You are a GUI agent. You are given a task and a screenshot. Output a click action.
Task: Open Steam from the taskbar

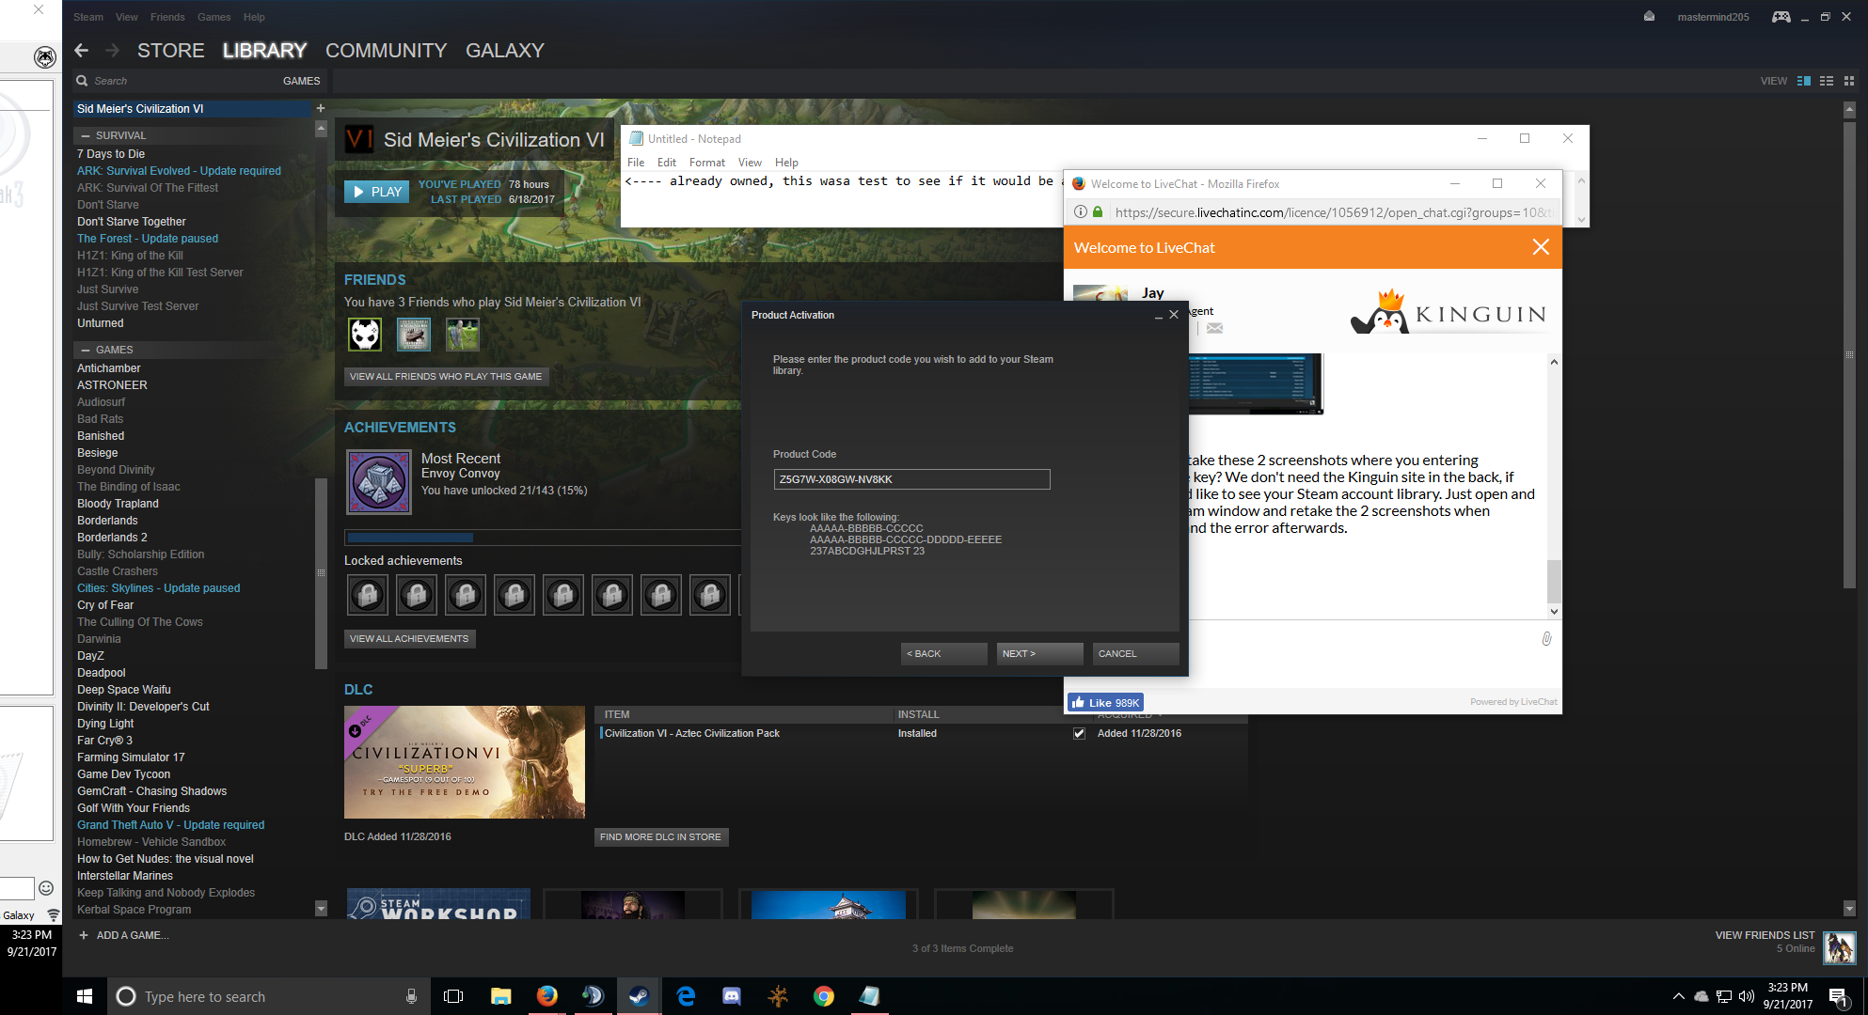(639, 996)
